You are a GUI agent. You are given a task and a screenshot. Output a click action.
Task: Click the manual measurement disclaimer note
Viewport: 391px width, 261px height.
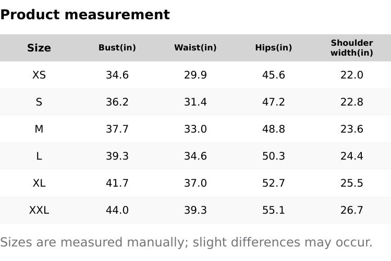186,242
